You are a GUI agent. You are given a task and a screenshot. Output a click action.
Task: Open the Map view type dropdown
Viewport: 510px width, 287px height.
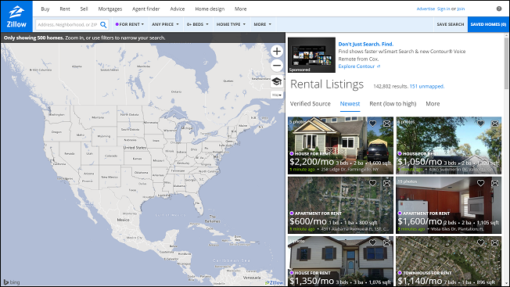(x=277, y=95)
